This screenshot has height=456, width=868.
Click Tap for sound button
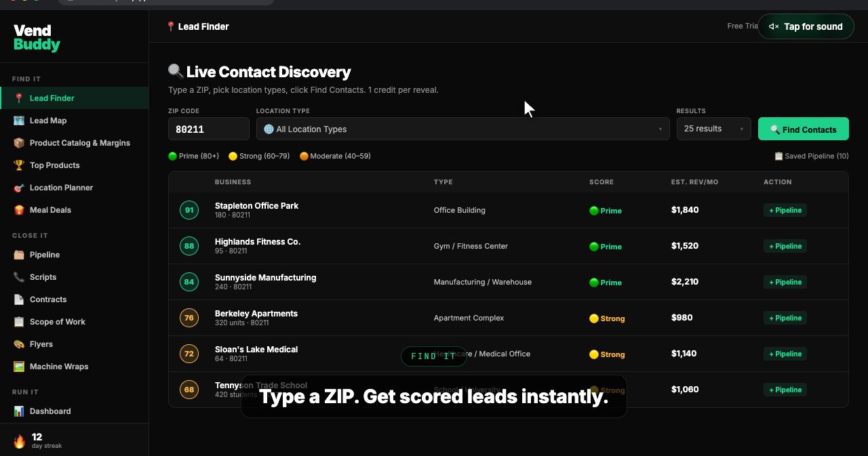pyautogui.click(x=806, y=26)
